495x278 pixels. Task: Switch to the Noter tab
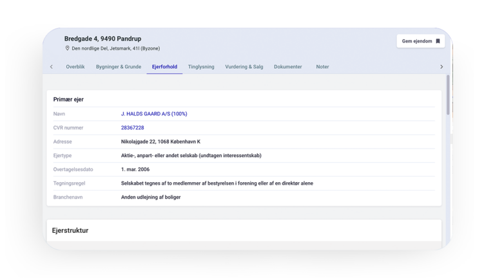(x=322, y=67)
